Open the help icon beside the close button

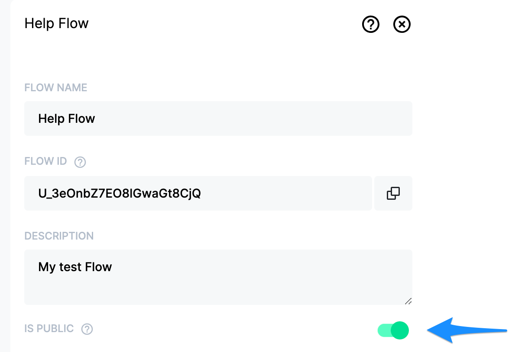pyautogui.click(x=371, y=25)
